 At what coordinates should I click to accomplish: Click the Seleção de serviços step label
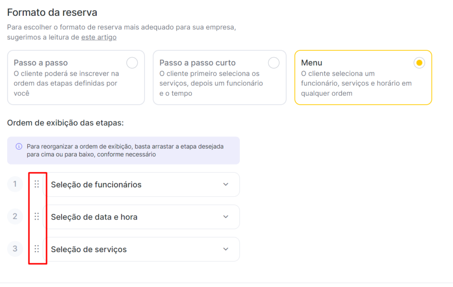[x=89, y=249]
